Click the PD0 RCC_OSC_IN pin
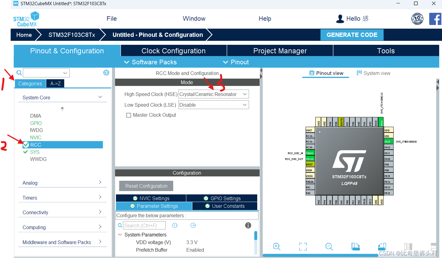The height and width of the screenshot is (259, 442). pos(310,153)
